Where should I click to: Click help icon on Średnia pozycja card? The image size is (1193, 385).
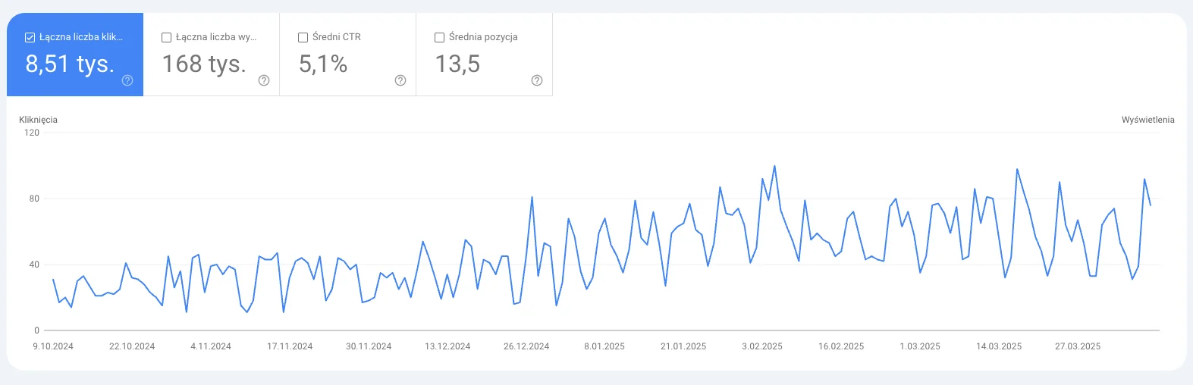tap(537, 80)
